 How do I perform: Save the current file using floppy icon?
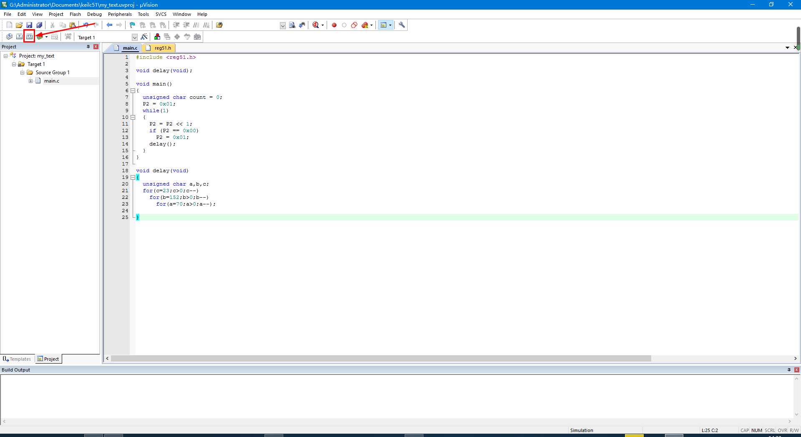pyautogui.click(x=29, y=25)
